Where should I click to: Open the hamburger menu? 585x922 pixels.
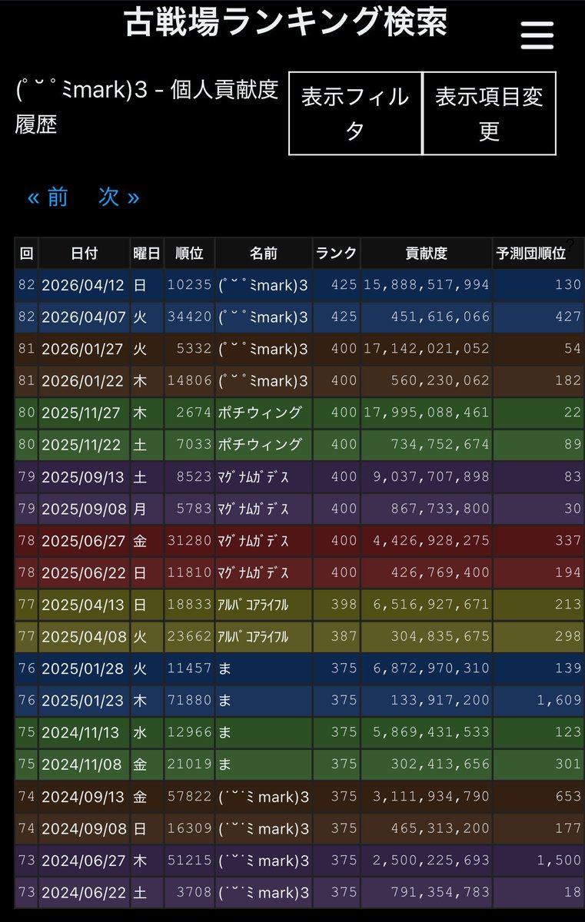tap(537, 35)
